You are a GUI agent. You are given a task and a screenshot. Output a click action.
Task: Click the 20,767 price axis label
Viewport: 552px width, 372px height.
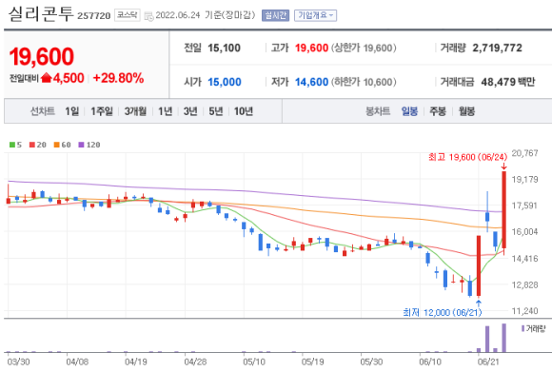524,153
